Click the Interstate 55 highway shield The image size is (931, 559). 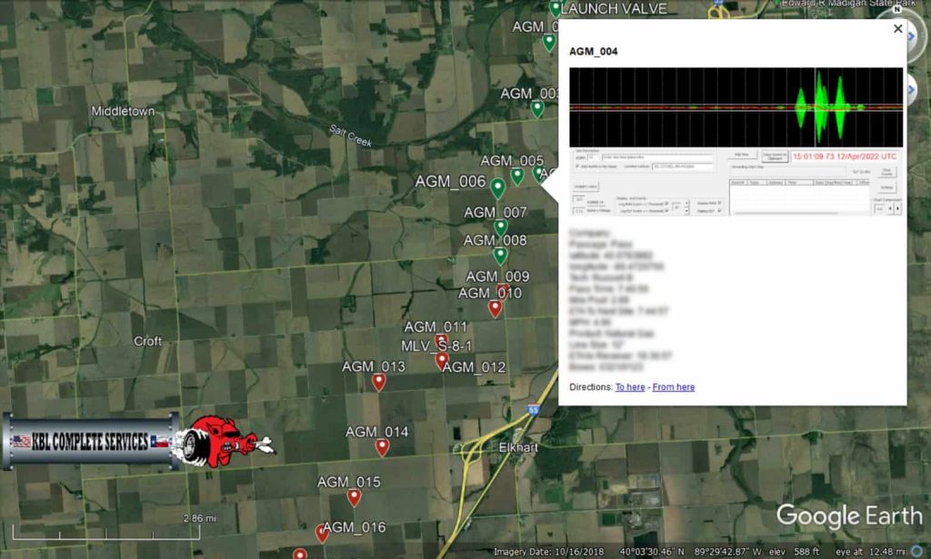click(533, 409)
